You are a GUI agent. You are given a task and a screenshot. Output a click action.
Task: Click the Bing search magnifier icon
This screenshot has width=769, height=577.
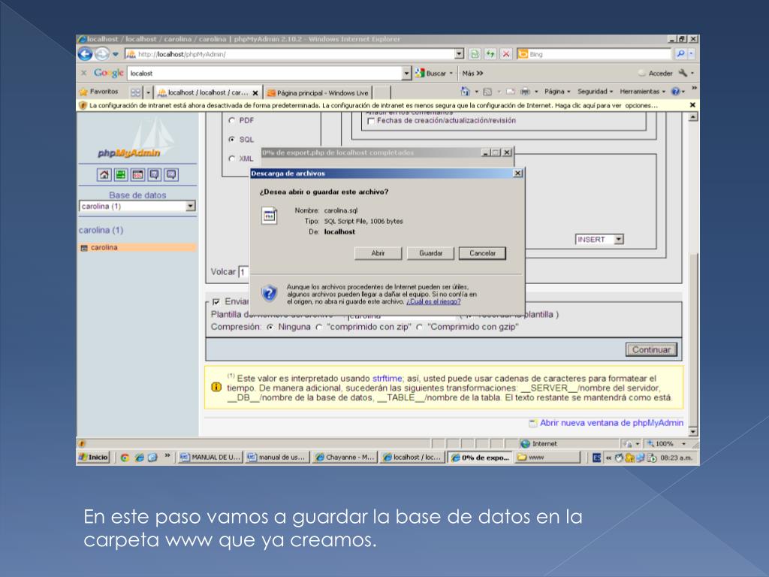[x=680, y=54]
